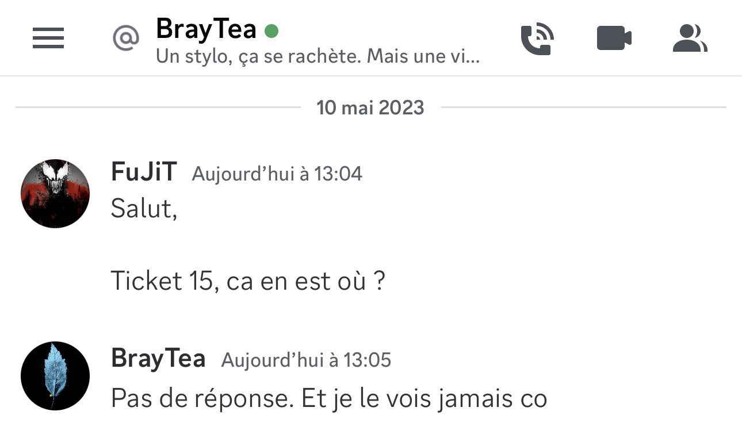Tap the BrayTea name in header
The width and height of the screenshot is (742, 438).
[206, 29]
